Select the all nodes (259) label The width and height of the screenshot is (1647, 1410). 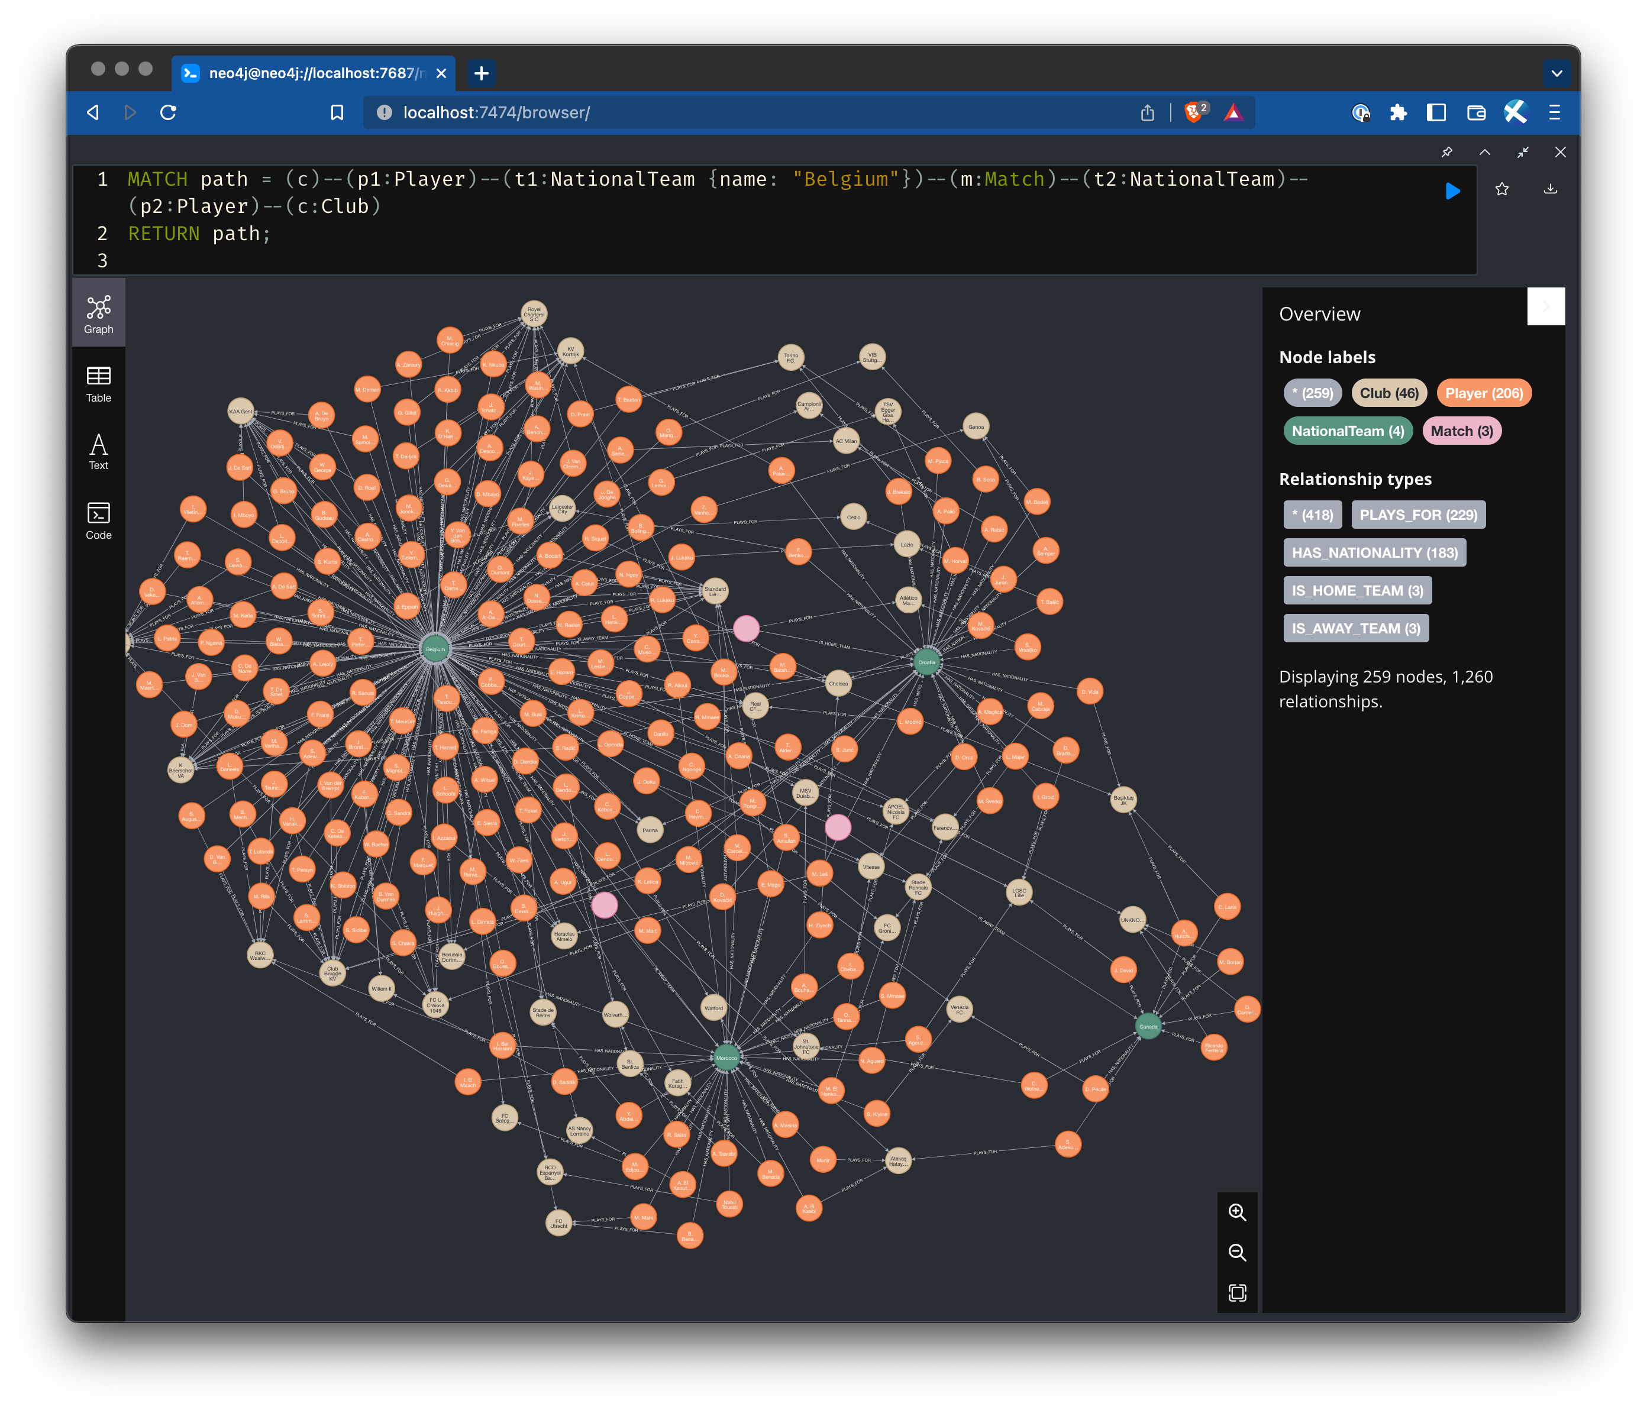[x=1312, y=393]
